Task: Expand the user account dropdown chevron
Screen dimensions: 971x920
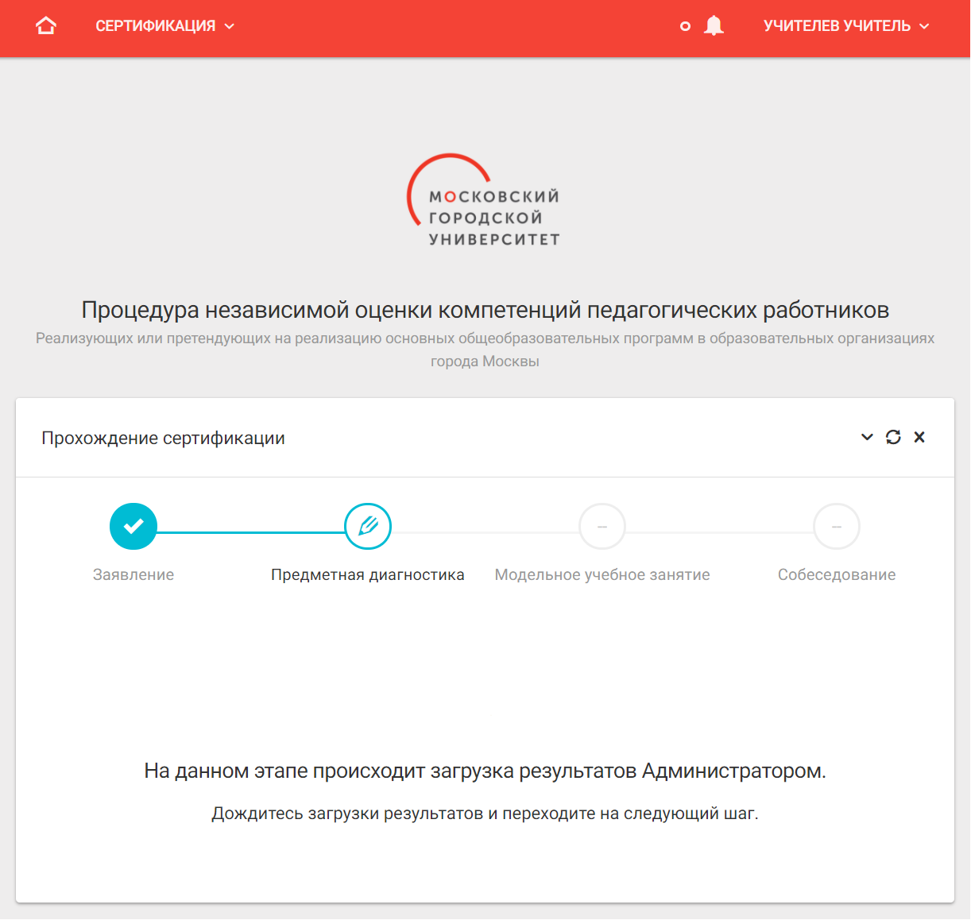Action: click(x=923, y=25)
